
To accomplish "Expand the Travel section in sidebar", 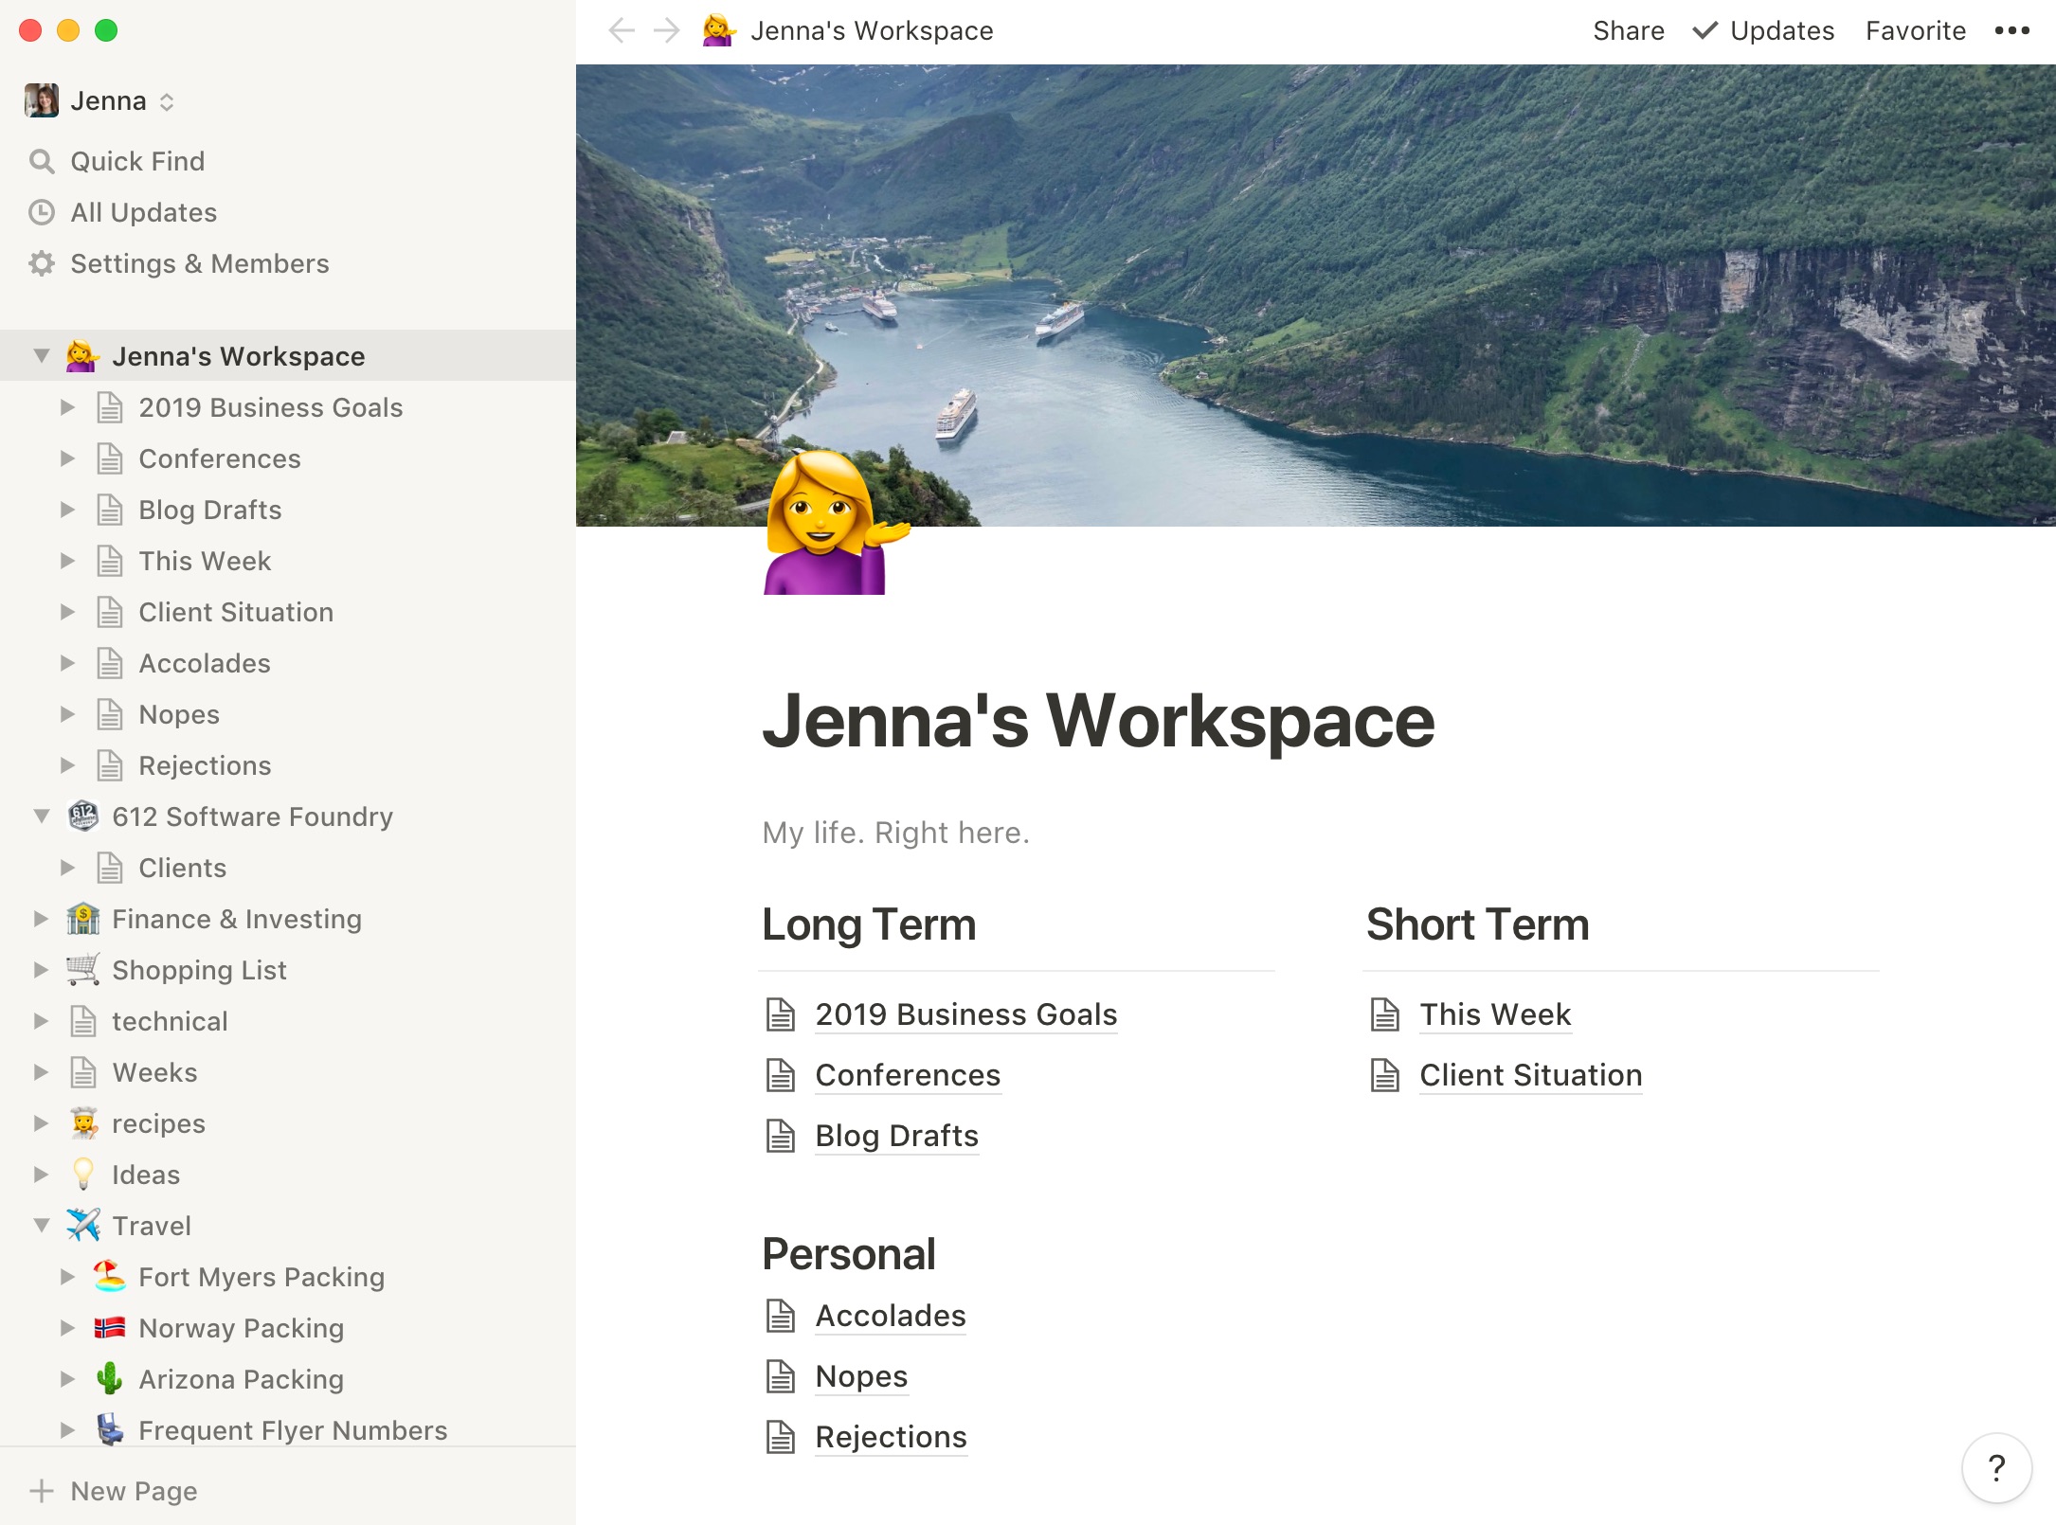I will [x=44, y=1226].
